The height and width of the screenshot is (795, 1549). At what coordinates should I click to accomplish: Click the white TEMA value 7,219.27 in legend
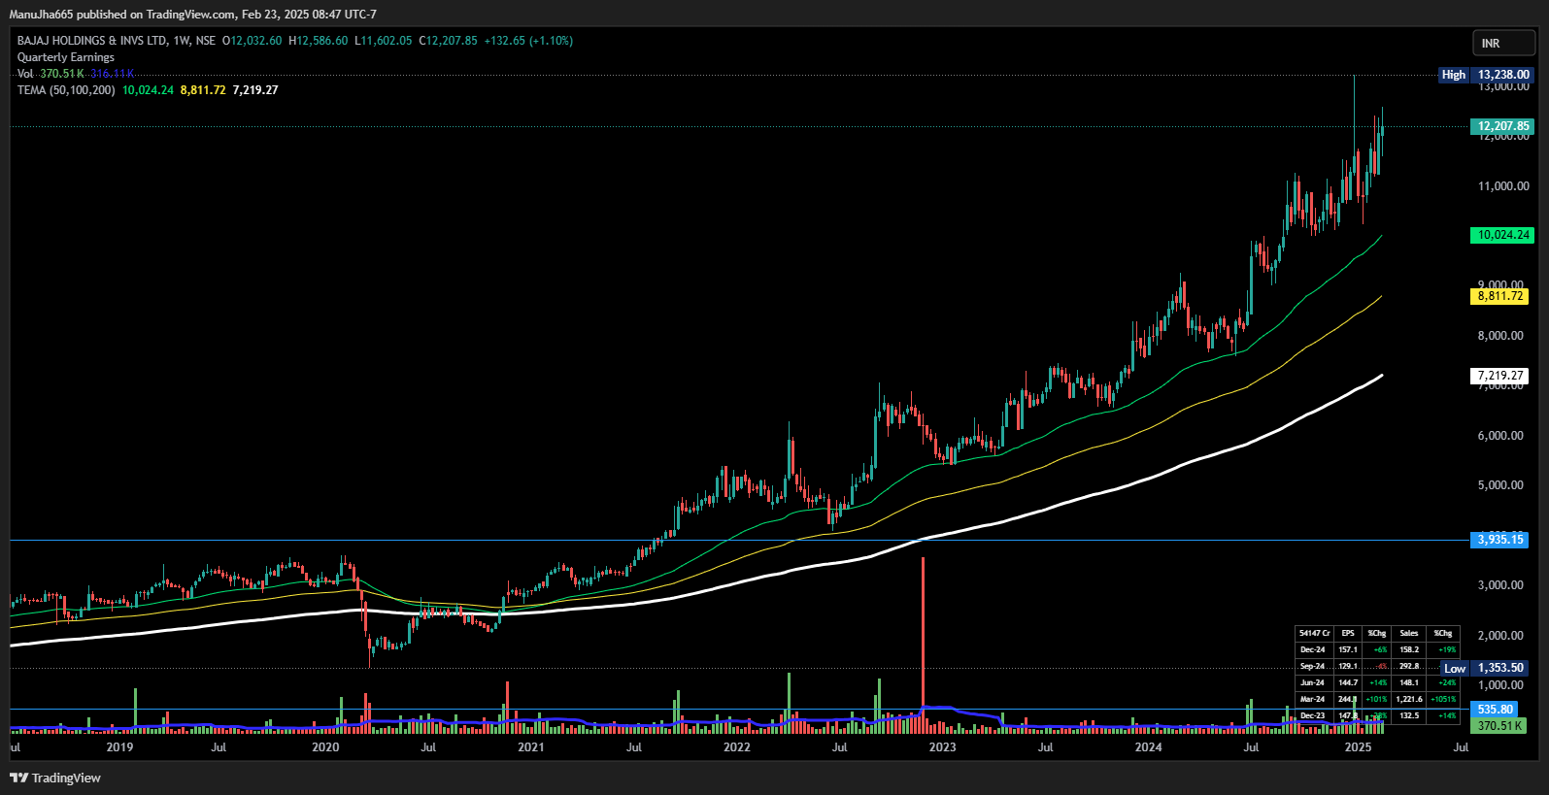(255, 90)
